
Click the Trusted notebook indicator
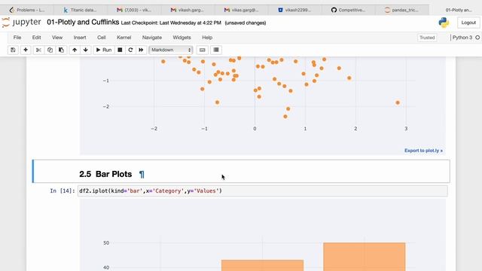[x=427, y=38]
